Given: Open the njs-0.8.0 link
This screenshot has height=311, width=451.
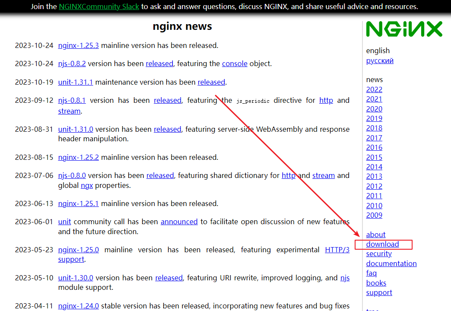Looking at the screenshot, I should [72, 175].
